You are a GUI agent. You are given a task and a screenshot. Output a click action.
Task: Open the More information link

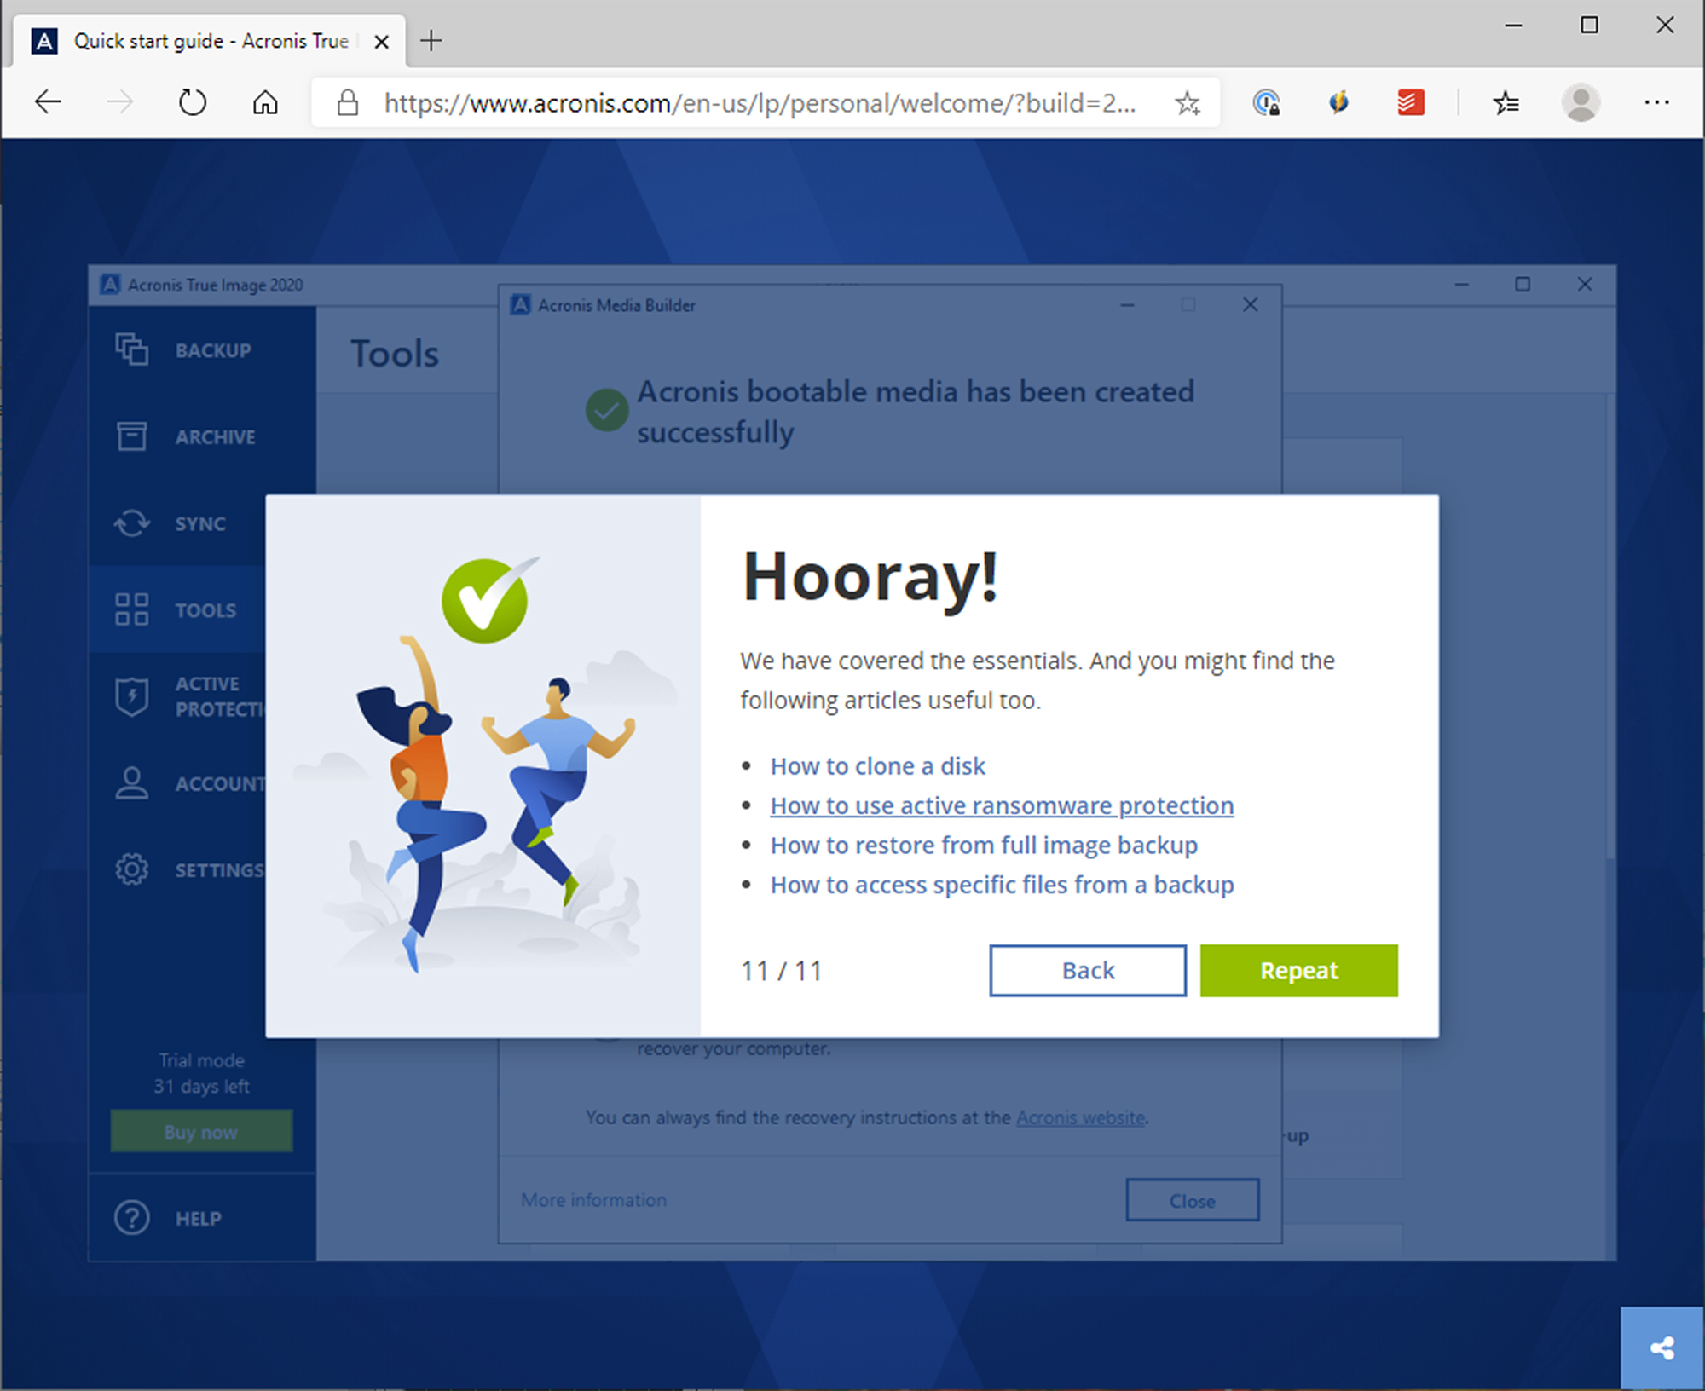(x=593, y=1200)
